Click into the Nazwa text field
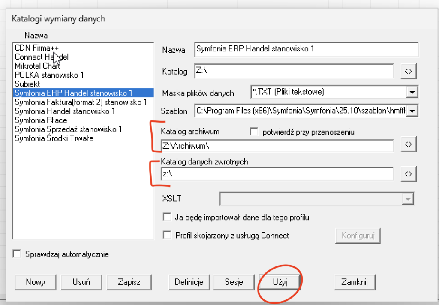 click(306, 49)
